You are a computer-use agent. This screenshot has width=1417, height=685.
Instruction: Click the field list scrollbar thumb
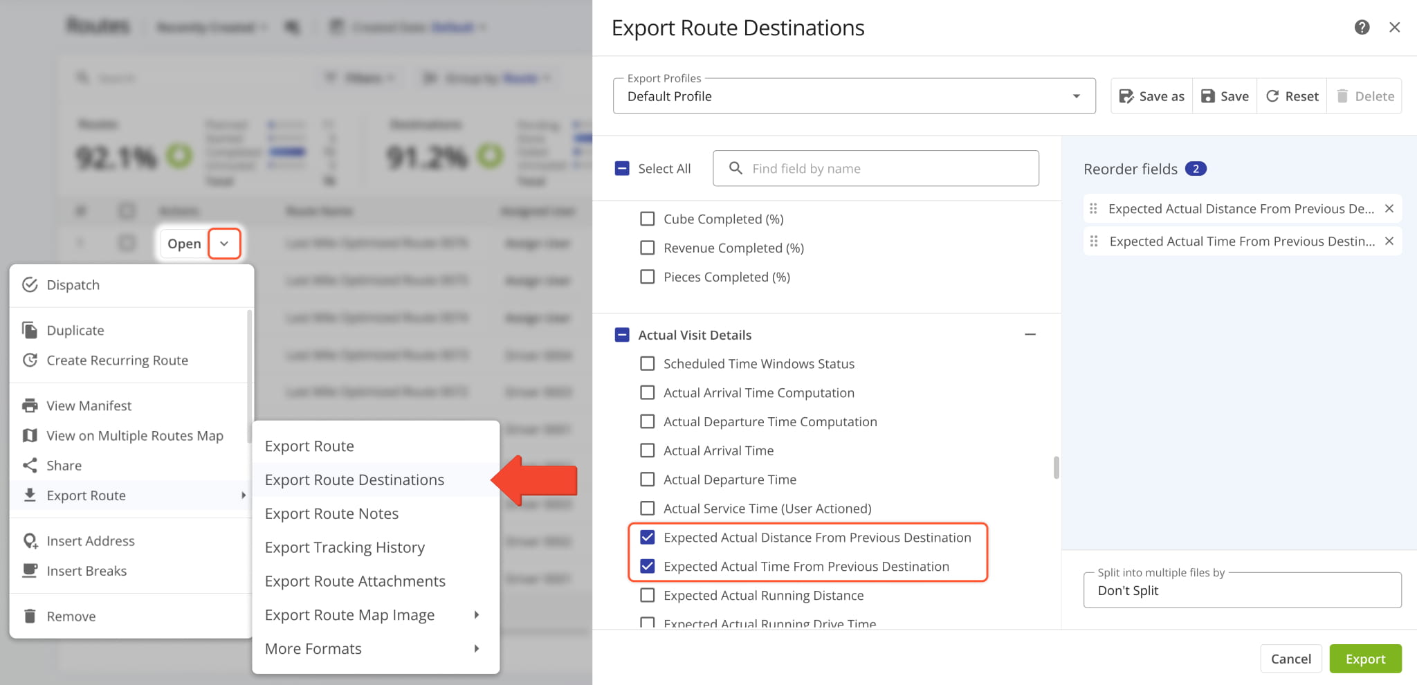coord(1057,467)
